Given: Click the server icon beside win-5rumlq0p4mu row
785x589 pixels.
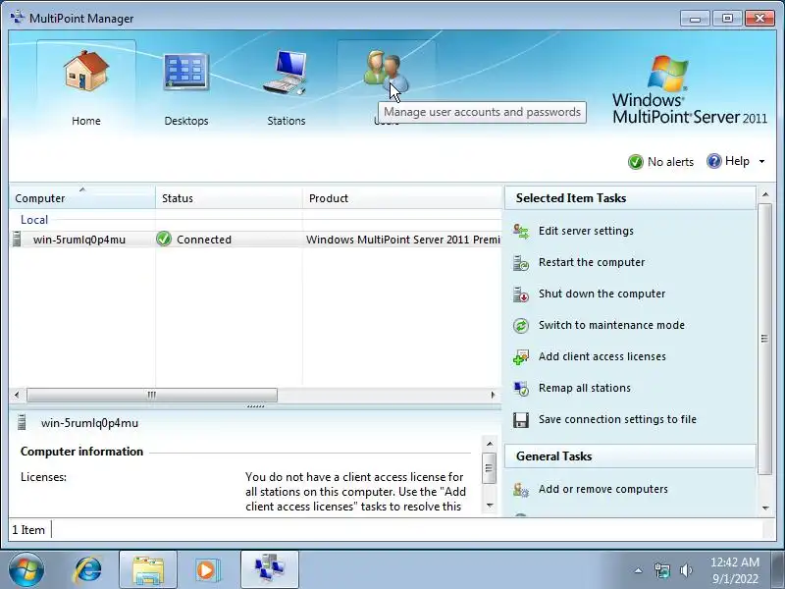Looking at the screenshot, I should point(17,239).
